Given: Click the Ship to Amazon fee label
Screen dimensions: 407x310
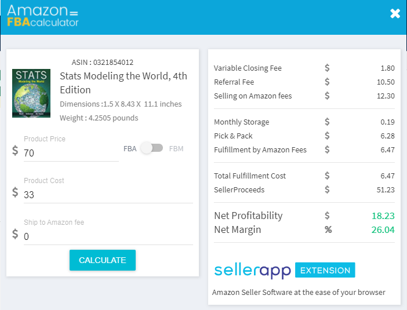Looking at the screenshot, I should 54,223.
